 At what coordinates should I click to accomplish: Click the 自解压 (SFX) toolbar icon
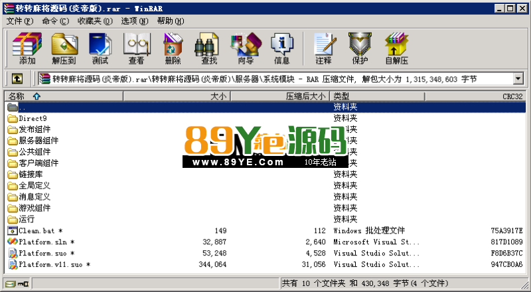pyautogui.click(x=396, y=48)
